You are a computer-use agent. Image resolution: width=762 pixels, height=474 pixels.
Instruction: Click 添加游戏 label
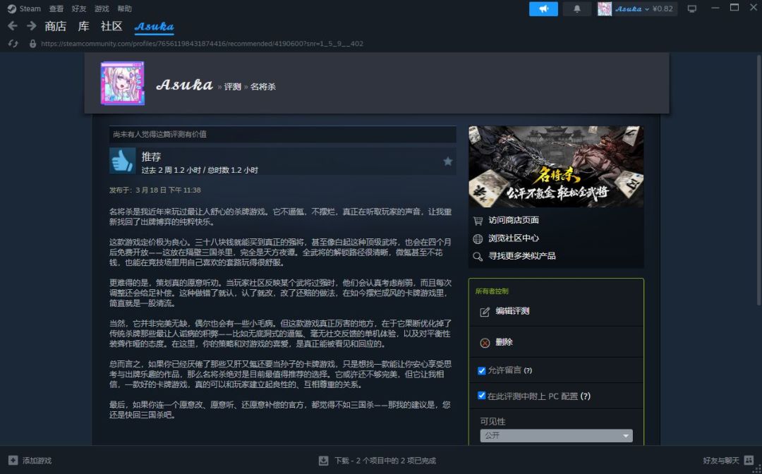pos(37,461)
